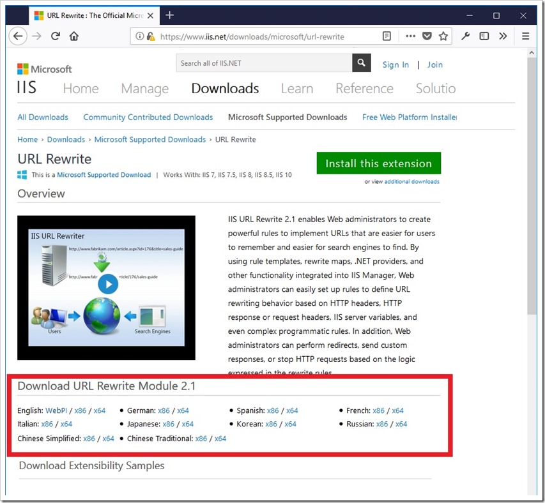Reload the page with the refresh icon
The height and width of the screenshot is (503, 545).
click(56, 36)
